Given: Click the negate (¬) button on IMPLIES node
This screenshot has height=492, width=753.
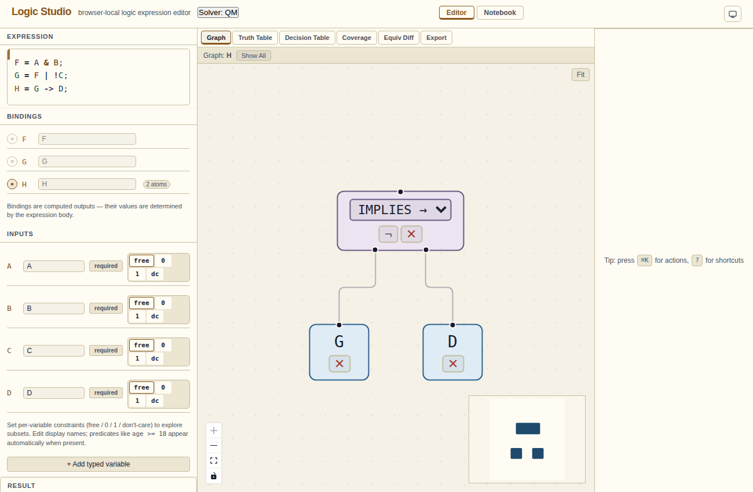Looking at the screenshot, I should pos(388,234).
